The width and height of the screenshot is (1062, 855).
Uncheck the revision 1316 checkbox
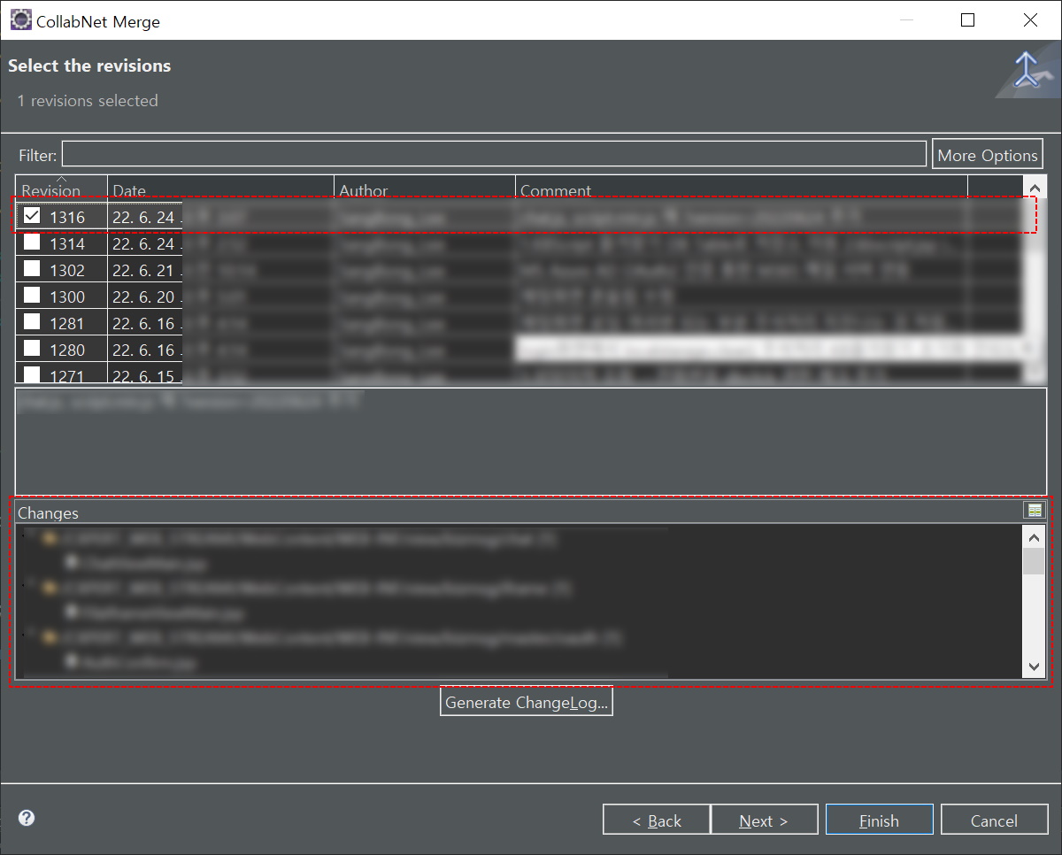tap(32, 215)
